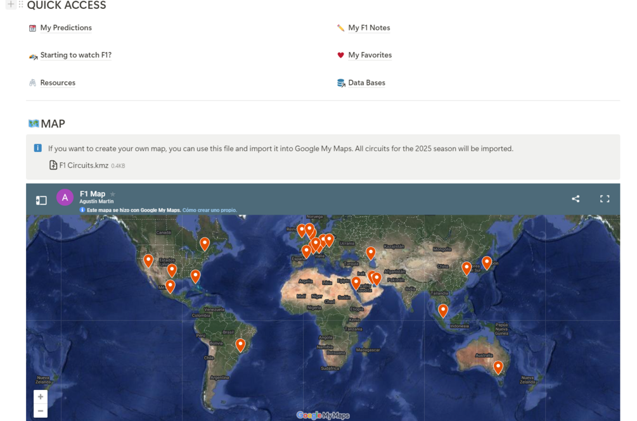The image size is (637, 421).
Task: Open the Data Bases page
Action: [366, 83]
